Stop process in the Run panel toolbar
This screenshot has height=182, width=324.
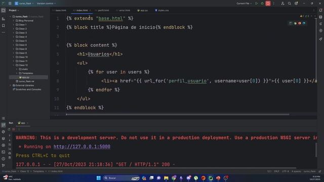tap(14, 129)
